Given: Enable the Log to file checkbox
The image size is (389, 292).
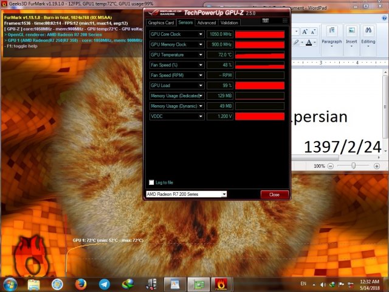Looking at the screenshot, I should point(151,182).
